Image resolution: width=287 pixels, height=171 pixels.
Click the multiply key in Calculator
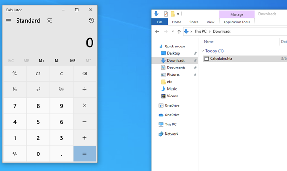tap(85, 106)
